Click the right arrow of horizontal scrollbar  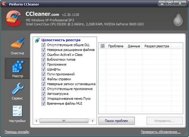pyautogui.click(x=92, y=121)
